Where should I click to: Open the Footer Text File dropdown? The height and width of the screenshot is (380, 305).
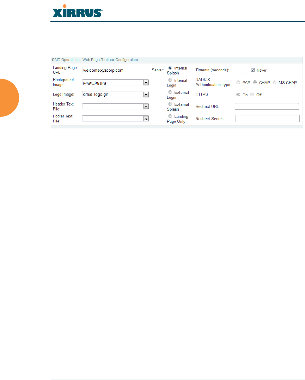click(146, 119)
